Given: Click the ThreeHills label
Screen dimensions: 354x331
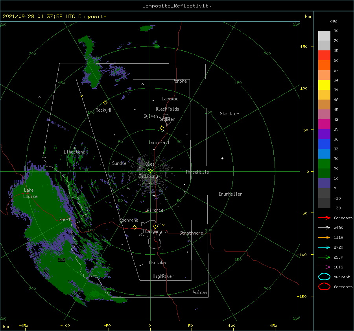Looking at the screenshot, I should [197, 172].
